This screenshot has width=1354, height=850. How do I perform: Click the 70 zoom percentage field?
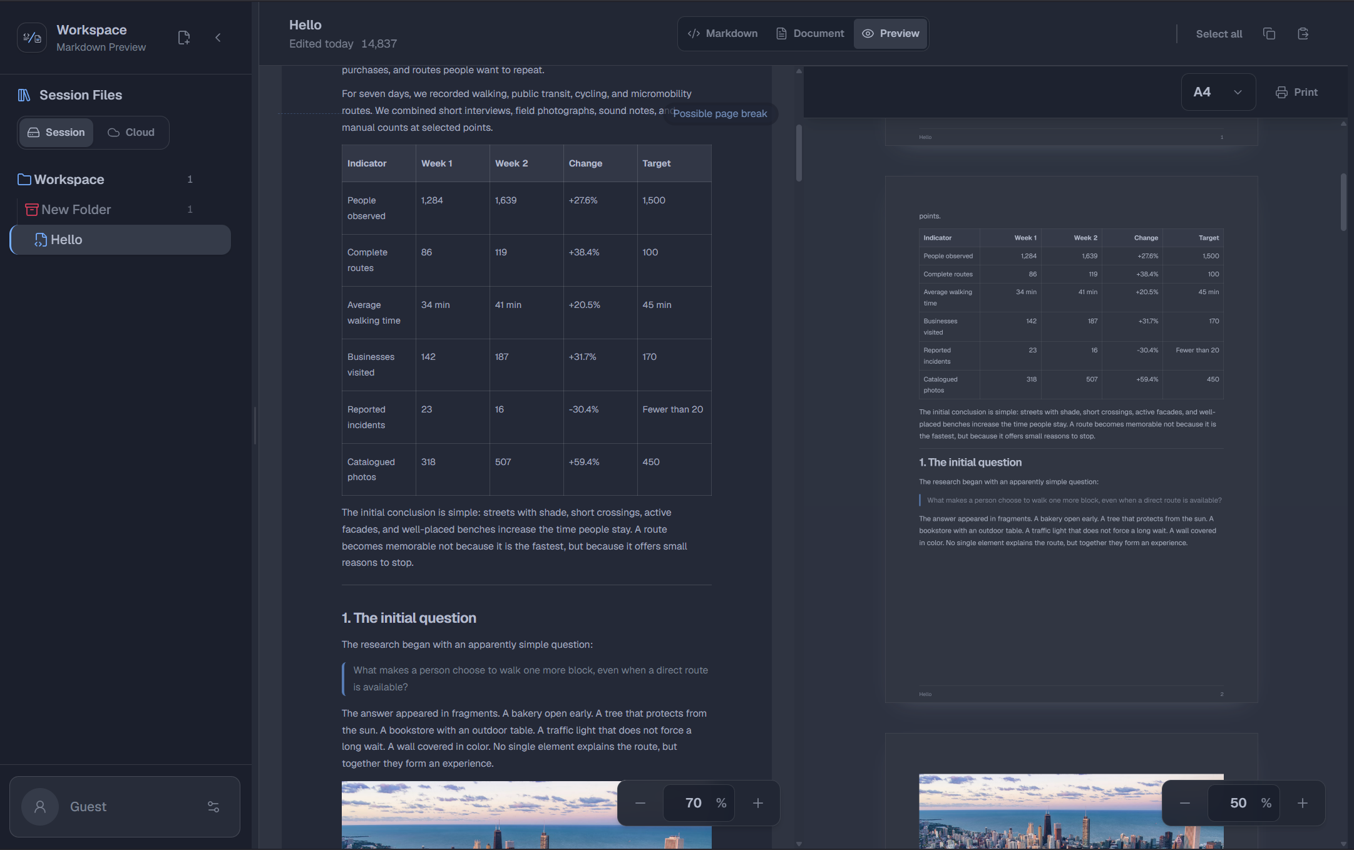coord(699,803)
